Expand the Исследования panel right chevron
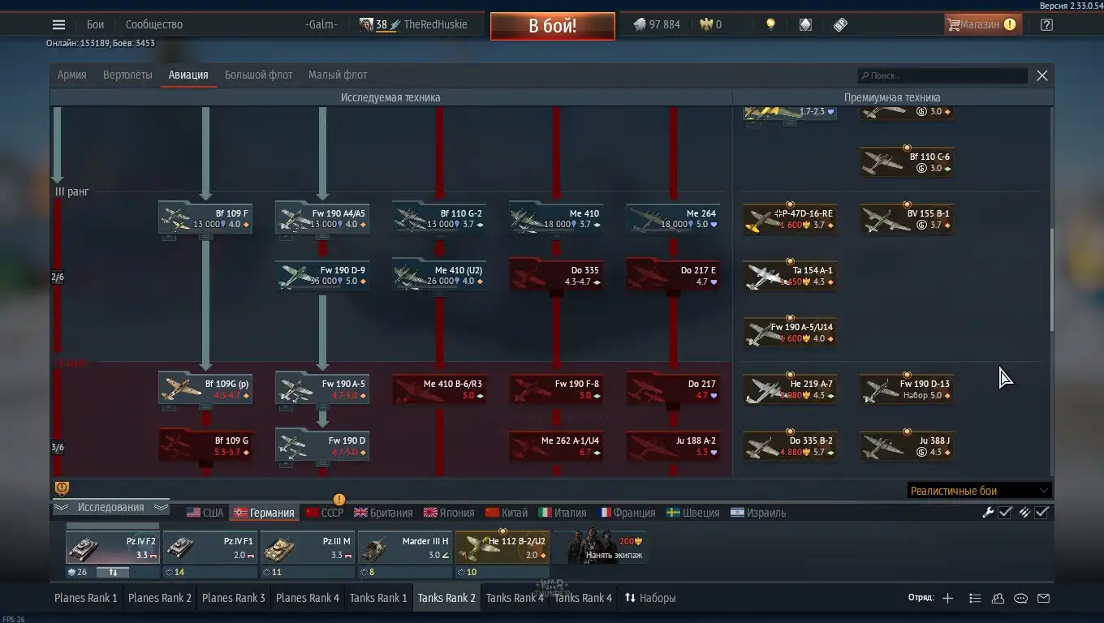The width and height of the screenshot is (1104, 623). [x=161, y=508]
